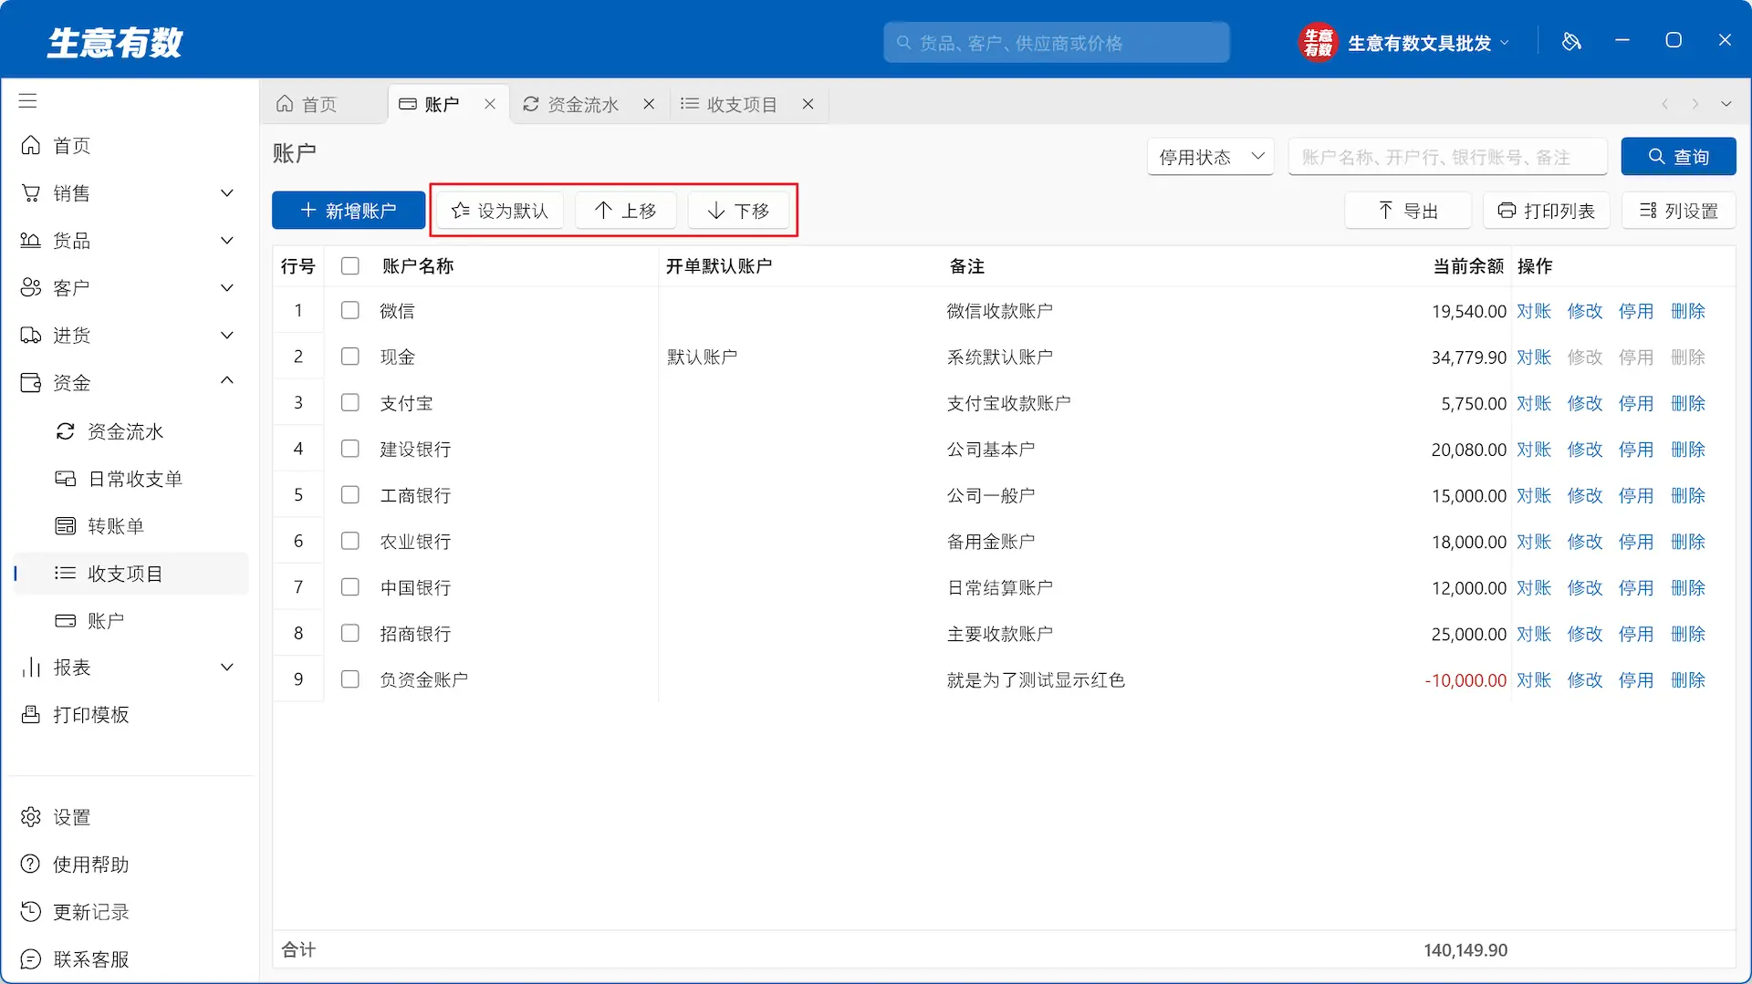The width and height of the screenshot is (1752, 984).
Task: Click 打印列表 print button
Action: (1547, 211)
